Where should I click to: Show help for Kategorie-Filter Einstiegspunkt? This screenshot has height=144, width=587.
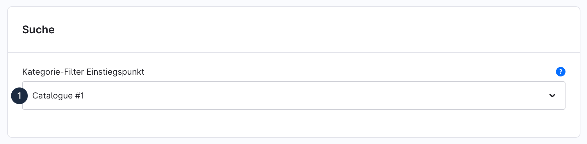point(560,72)
